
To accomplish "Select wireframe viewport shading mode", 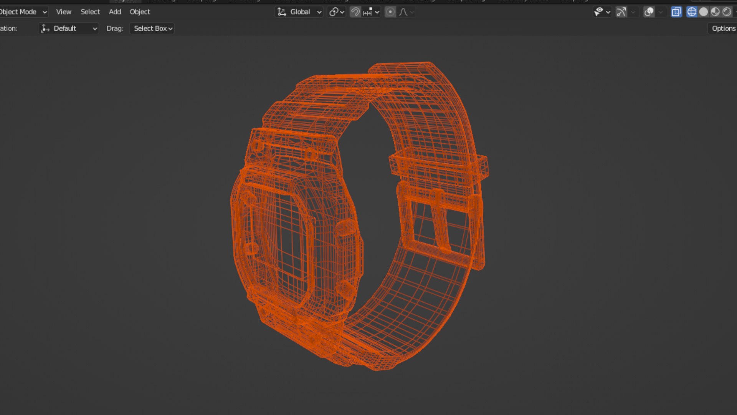I will [692, 12].
